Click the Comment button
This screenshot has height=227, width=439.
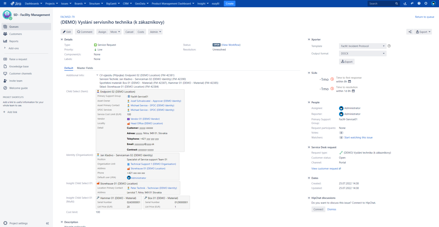coord(85,32)
